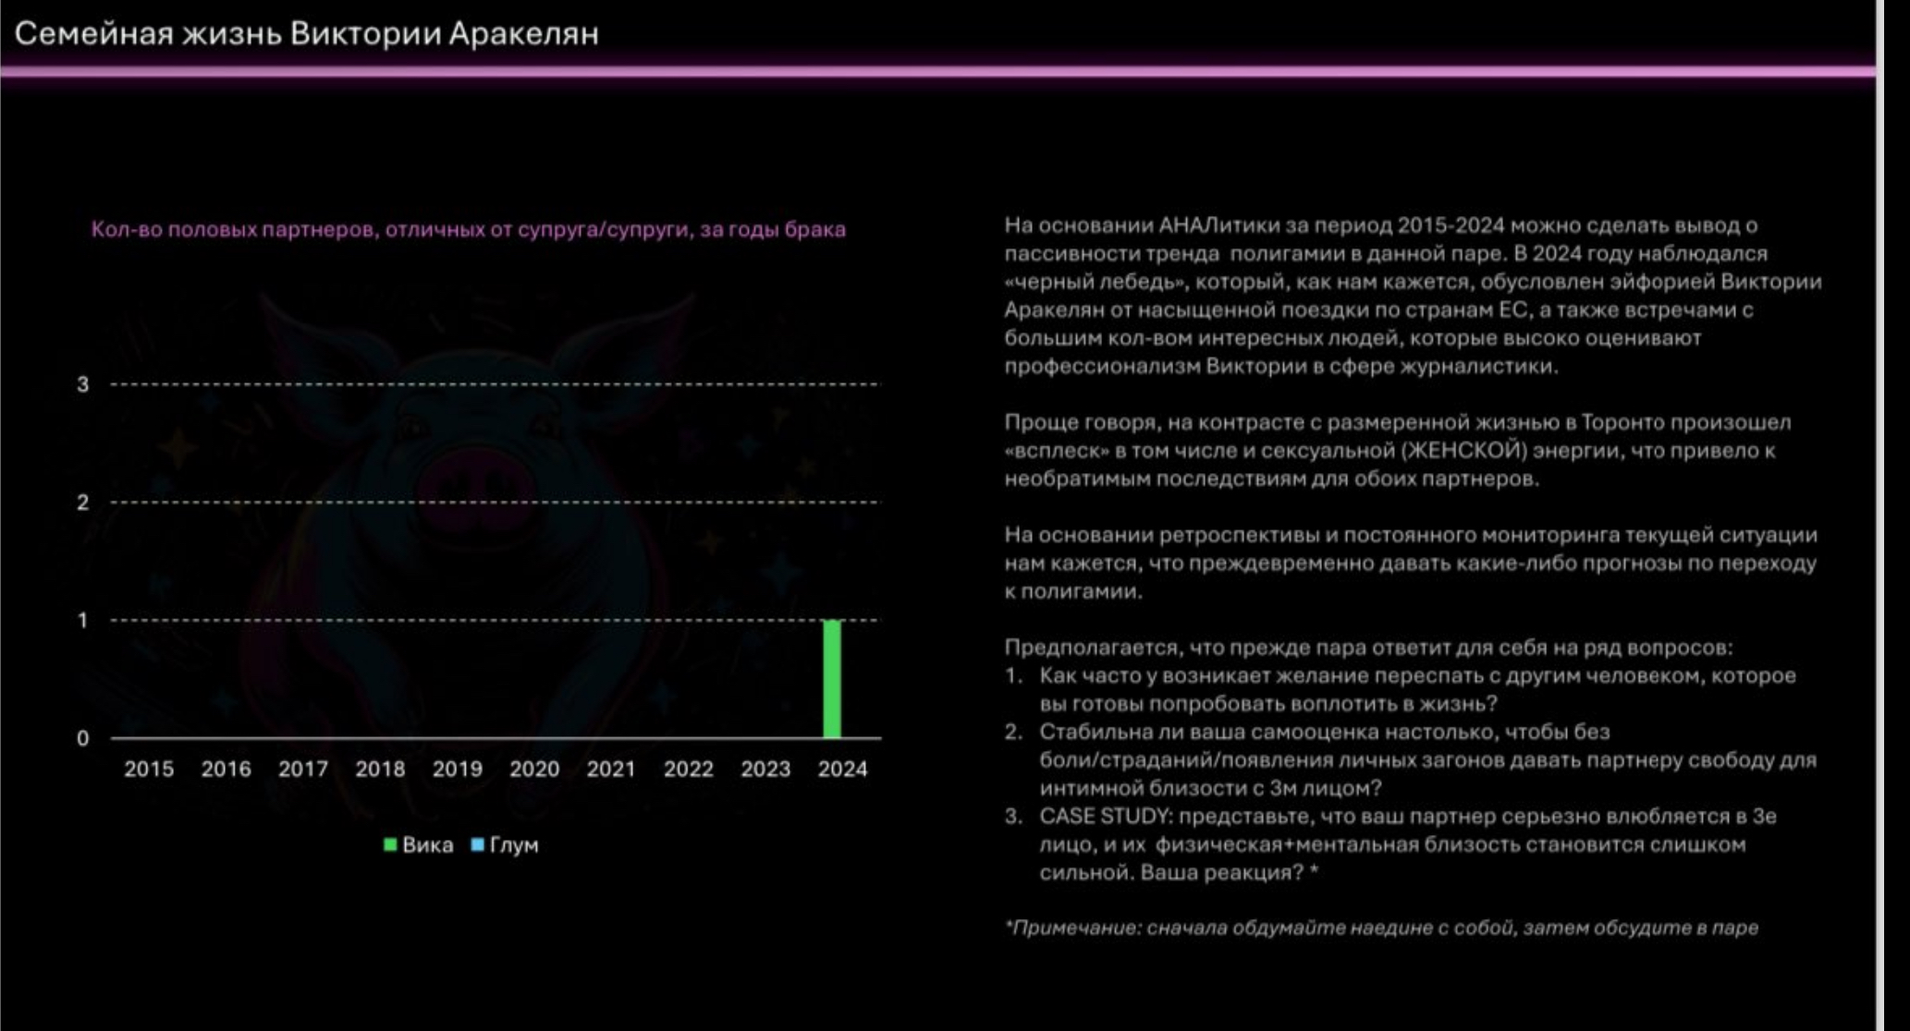This screenshot has height=1031, width=1910.
Task: Click the y-axis value 3
Action: tap(83, 384)
